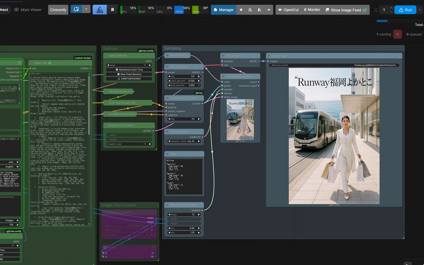Click the scrollbar down arrow in Show Text node
The width and height of the screenshot is (424, 265).
[89, 223]
